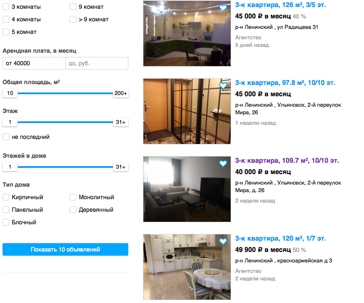This screenshot has height=303, width=364.
Task: Open the living room photo of 40 000 ₽ listing
Action: pyautogui.click(x=187, y=189)
